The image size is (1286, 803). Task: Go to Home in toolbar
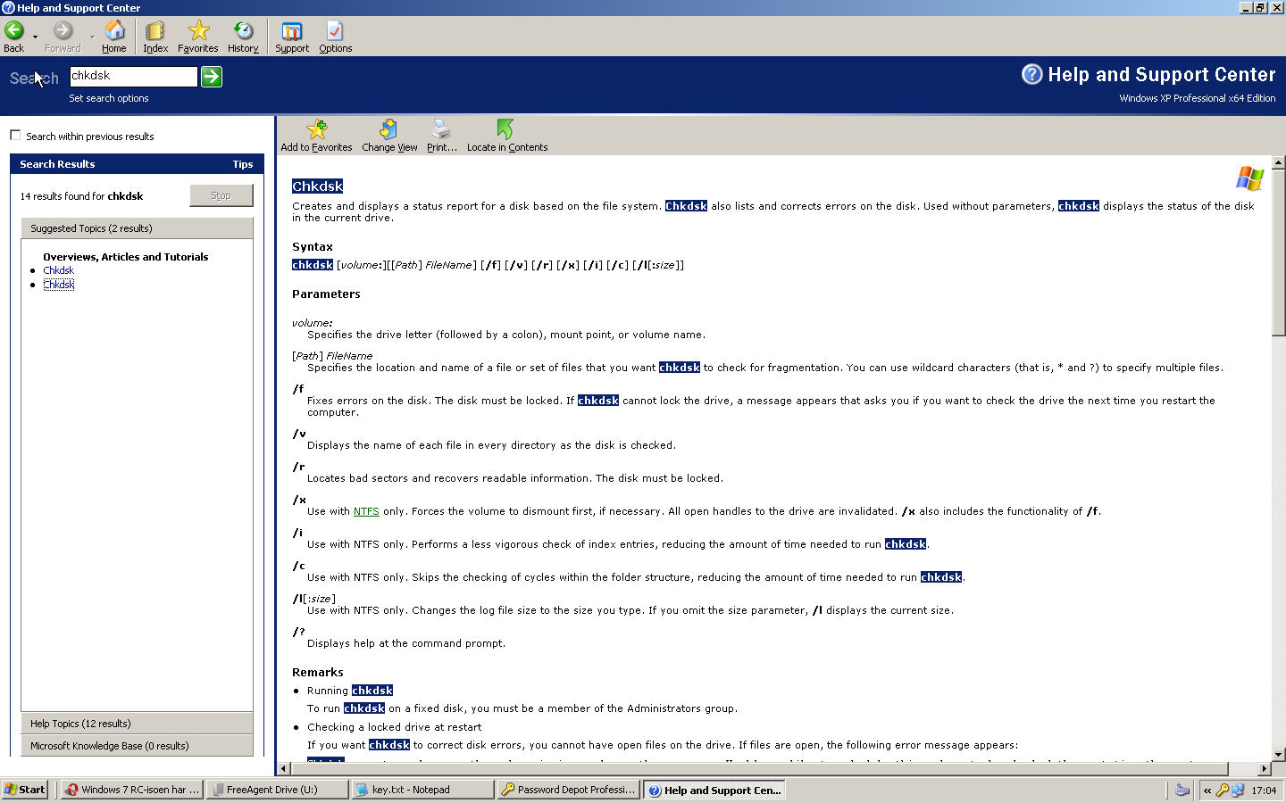point(114,37)
